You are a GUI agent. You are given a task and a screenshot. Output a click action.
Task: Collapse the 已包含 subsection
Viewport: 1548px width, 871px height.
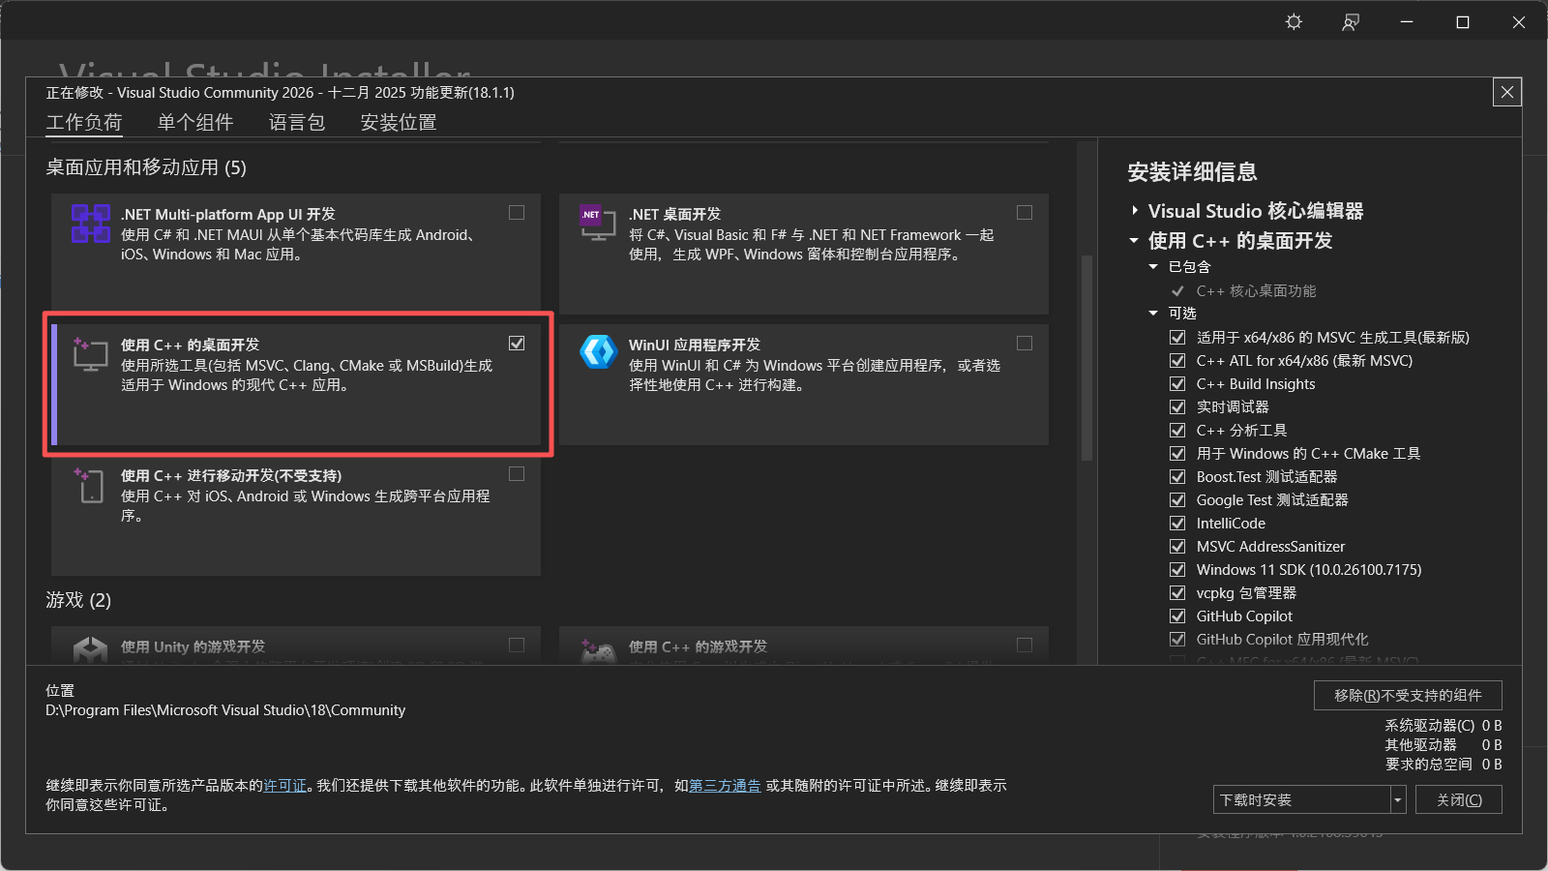[1153, 267]
